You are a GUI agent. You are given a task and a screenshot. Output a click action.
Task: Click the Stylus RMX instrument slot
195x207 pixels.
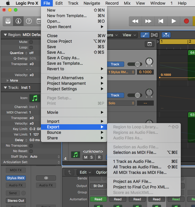click(x=16, y=178)
